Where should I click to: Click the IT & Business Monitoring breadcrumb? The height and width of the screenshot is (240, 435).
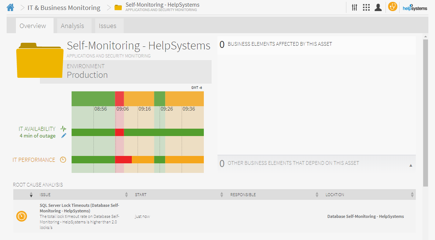[x=64, y=7]
